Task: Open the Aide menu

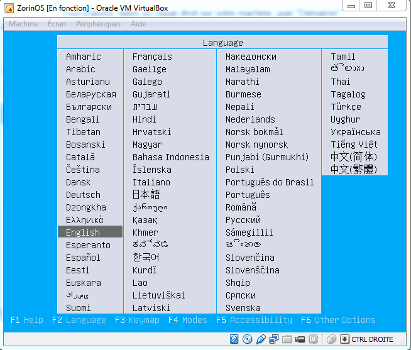Action: tap(138, 24)
